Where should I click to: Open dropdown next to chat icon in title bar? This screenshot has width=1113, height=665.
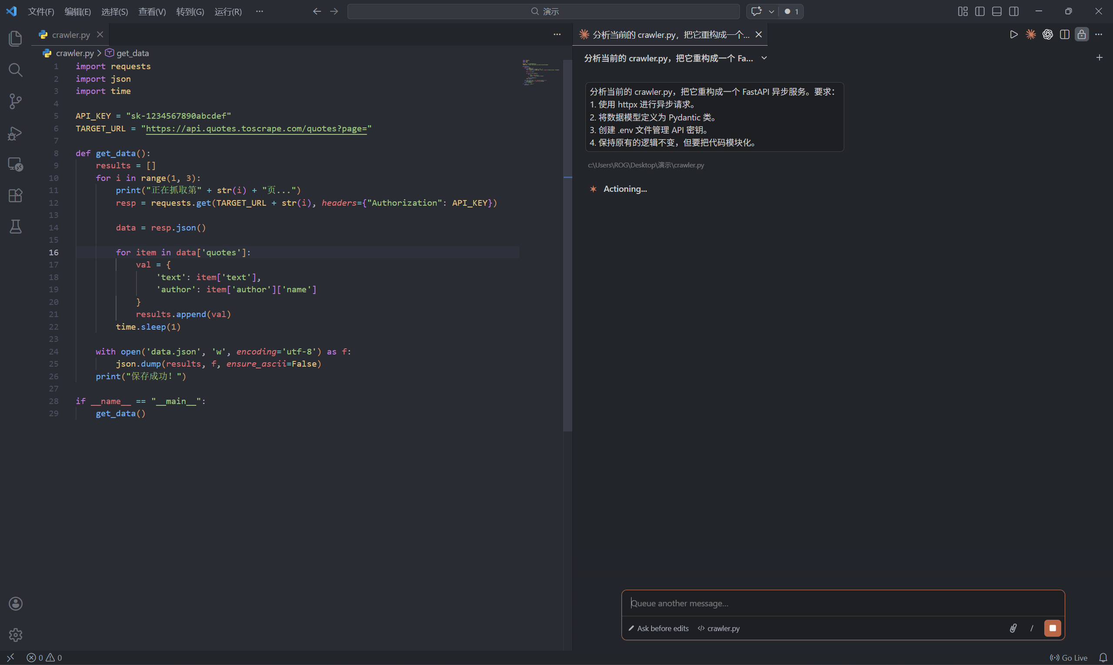[771, 12]
